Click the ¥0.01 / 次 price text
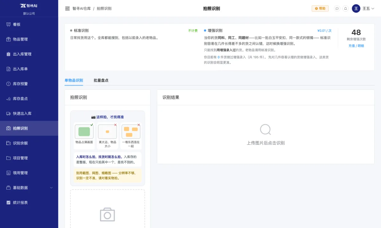The image size is (381, 228). pos(324,31)
